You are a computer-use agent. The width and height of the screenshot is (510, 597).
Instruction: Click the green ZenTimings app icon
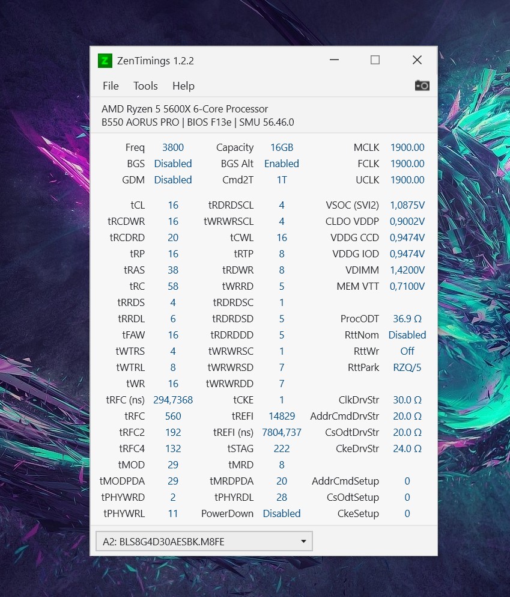point(105,61)
